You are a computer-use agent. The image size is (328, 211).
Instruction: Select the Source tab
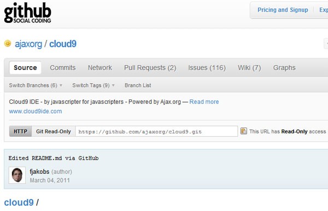pyautogui.click(x=25, y=68)
